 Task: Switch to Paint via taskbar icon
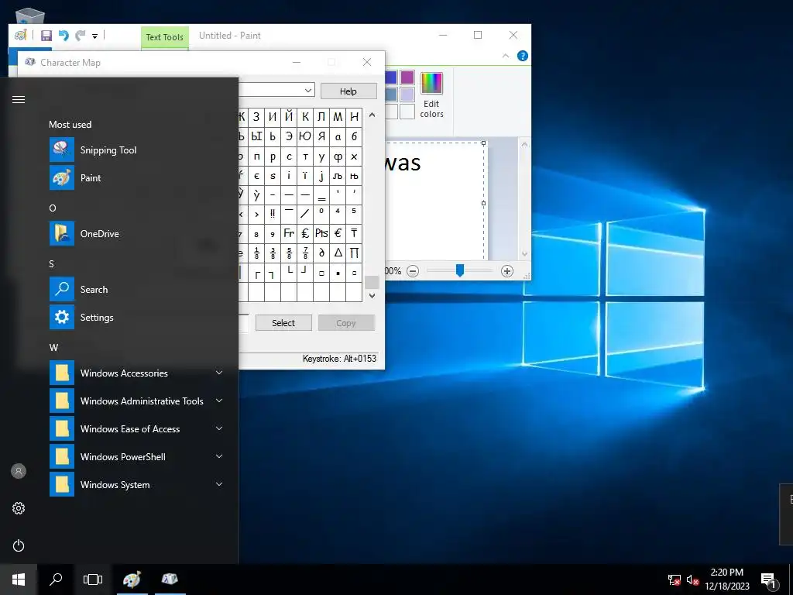[x=132, y=580]
